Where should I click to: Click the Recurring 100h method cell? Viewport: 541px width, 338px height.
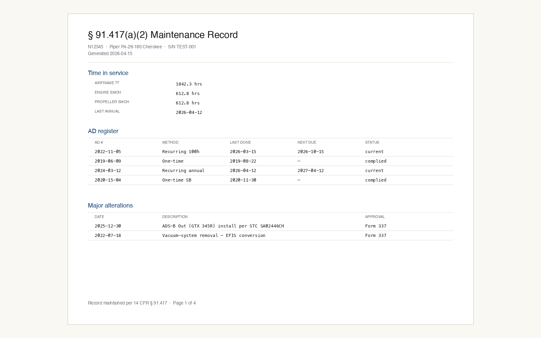pyautogui.click(x=181, y=151)
